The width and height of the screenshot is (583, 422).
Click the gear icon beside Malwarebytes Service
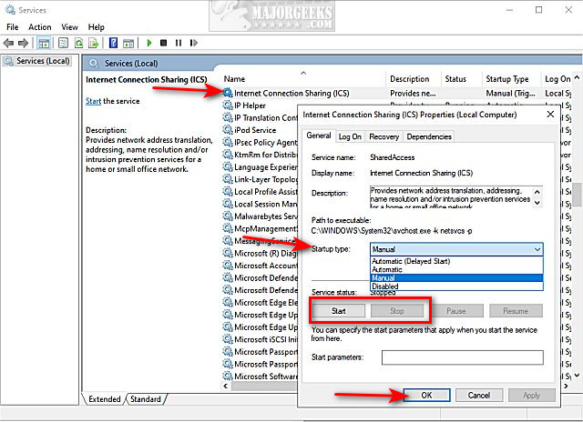pyautogui.click(x=228, y=216)
